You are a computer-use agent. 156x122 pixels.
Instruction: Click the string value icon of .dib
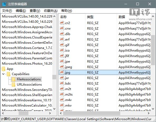62,34
